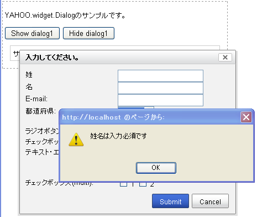Tick the multi checkbox labeled 2
This screenshot has width=257, height=217.
tap(143, 184)
